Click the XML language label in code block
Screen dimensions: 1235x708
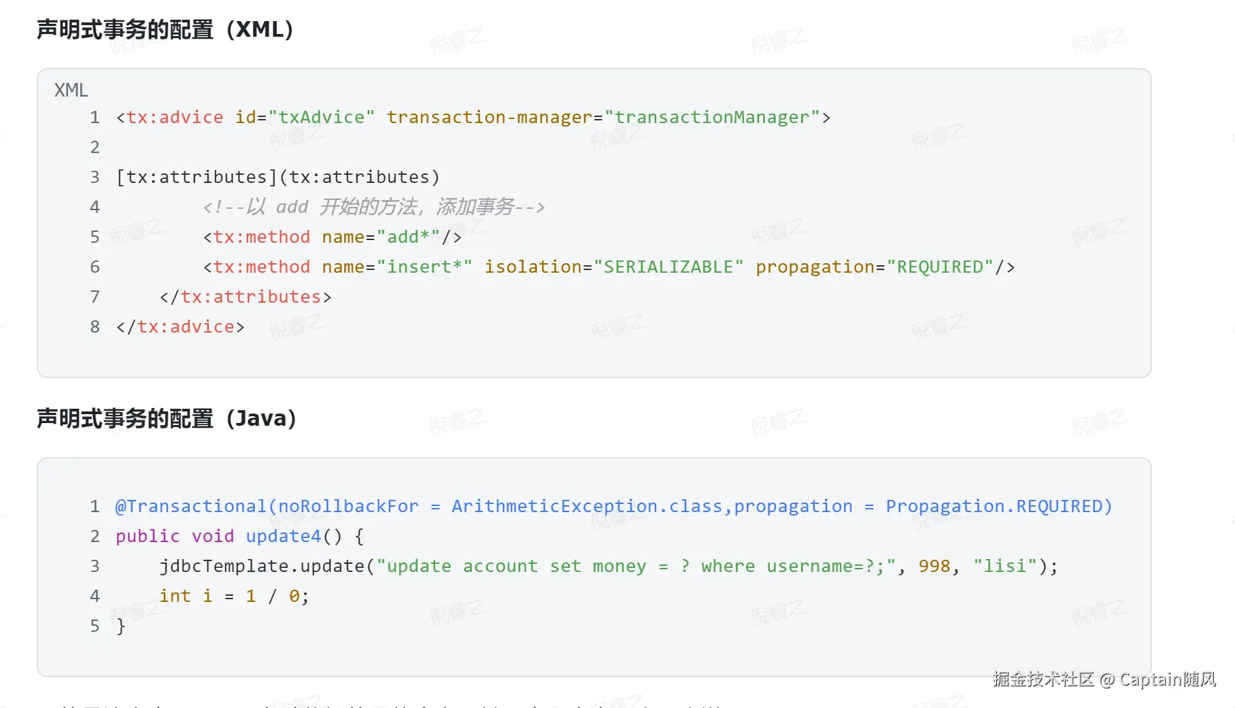[x=71, y=90]
